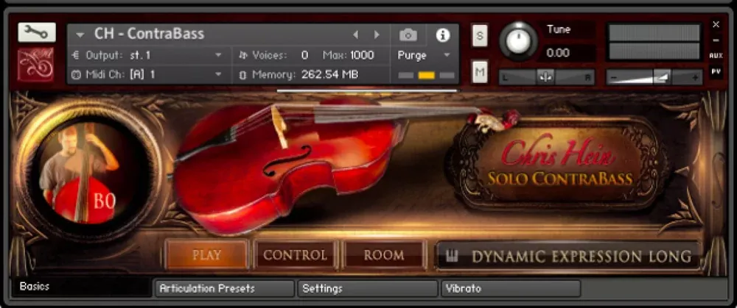This screenshot has height=308, width=737.
Task: Show instrument info with the i icon
Action: point(443,35)
